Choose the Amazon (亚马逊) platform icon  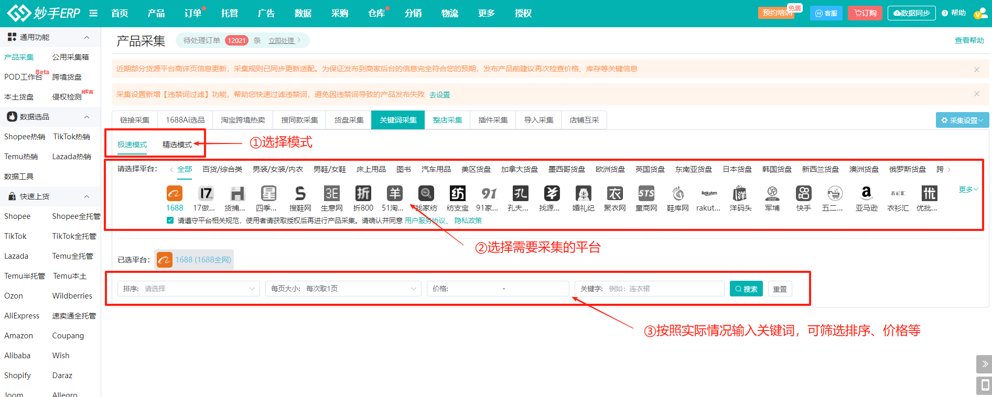[x=866, y=194]
